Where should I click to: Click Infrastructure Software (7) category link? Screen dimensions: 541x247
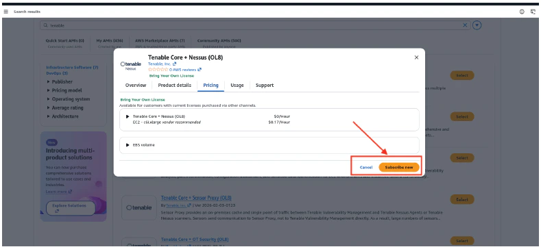[x=72, y=67]
